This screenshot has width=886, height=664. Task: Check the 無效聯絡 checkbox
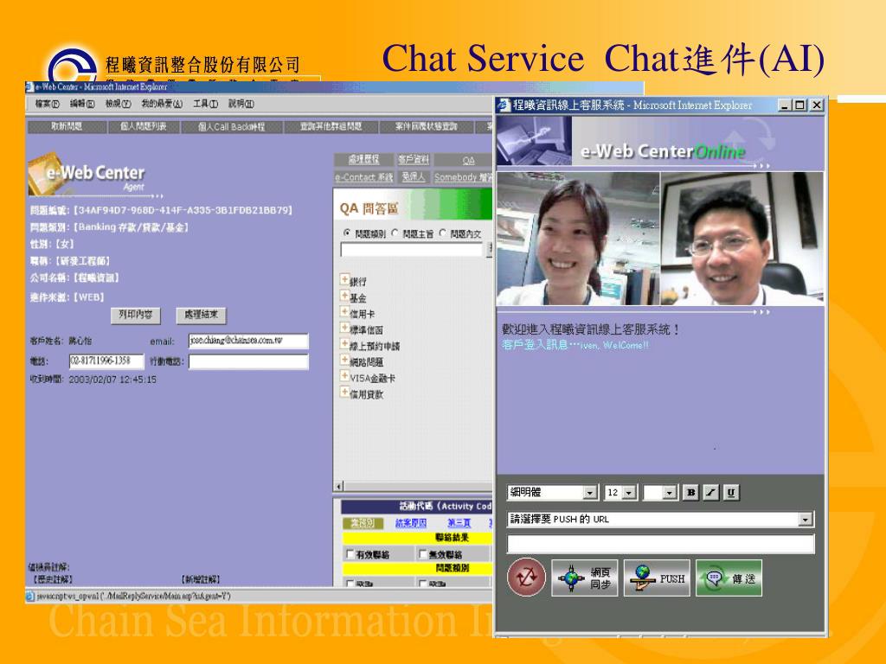422,554
